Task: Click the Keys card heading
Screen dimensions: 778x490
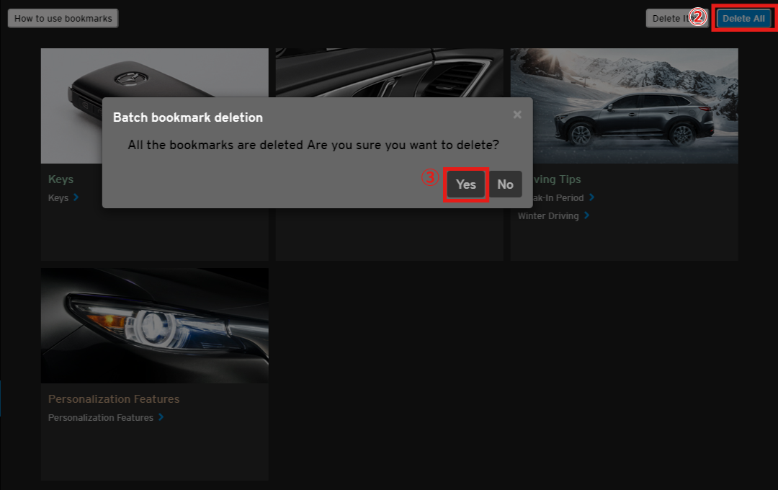Action: pyautogui.click(x=61, y=179)
